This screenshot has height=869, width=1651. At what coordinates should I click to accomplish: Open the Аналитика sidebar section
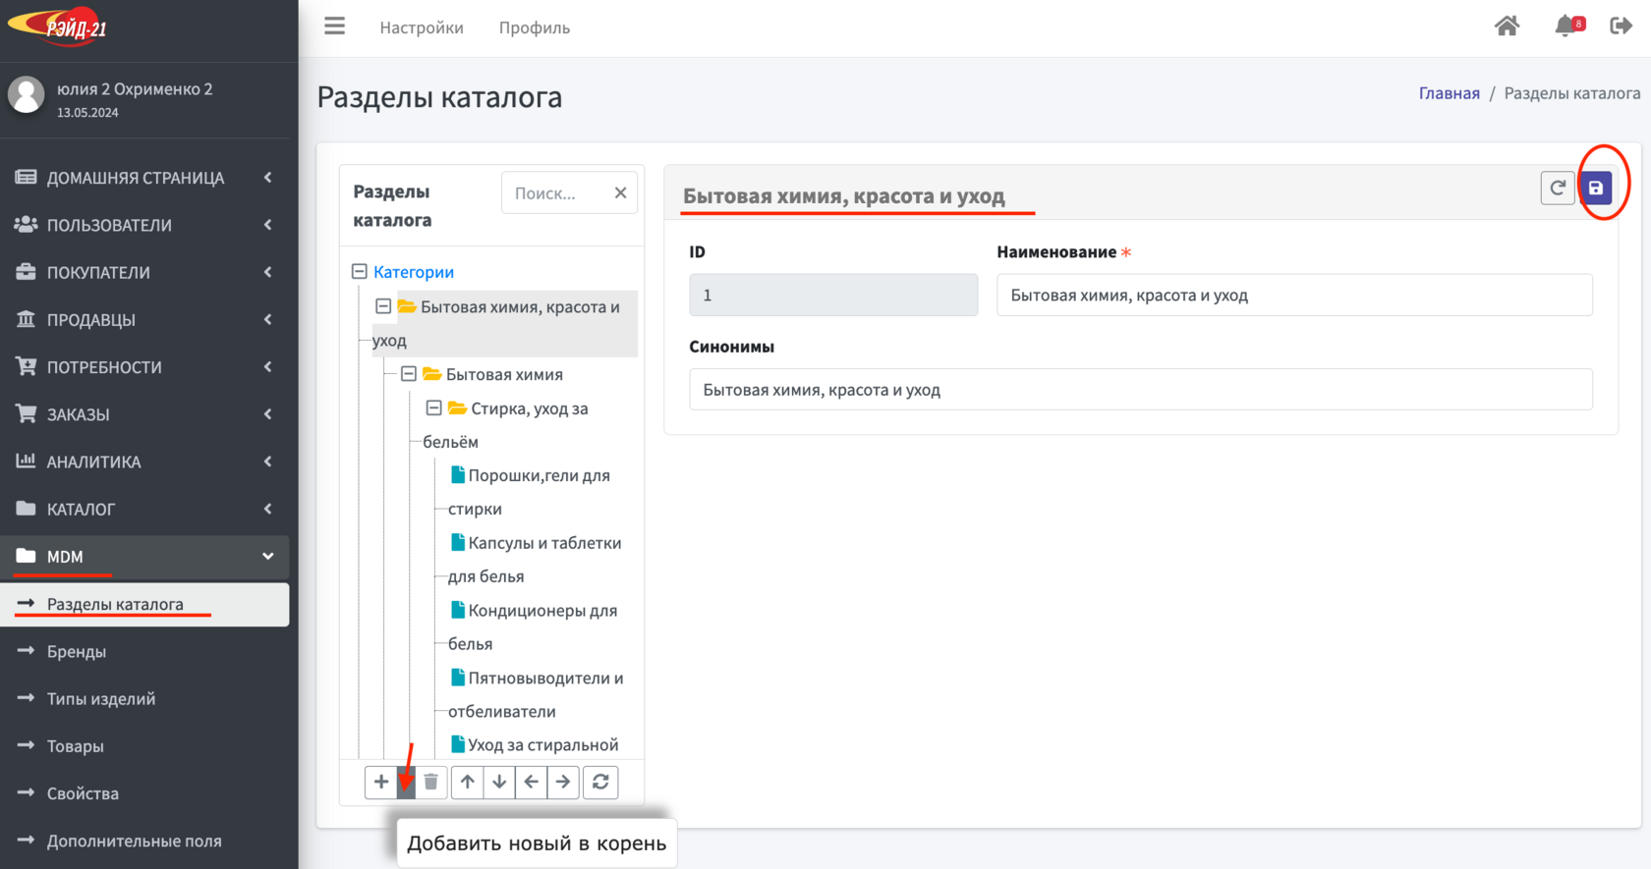[x=144, y=462]
